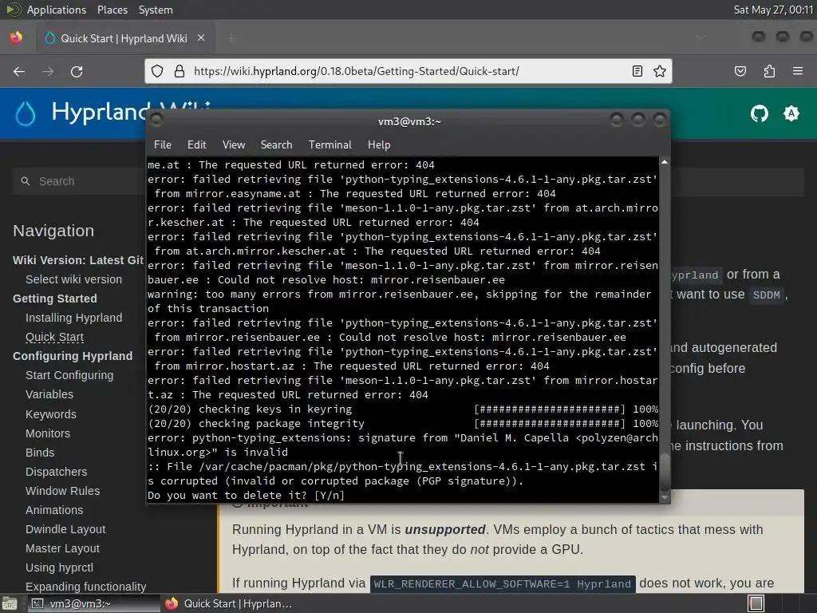
Task: Click the show desktop icon in taskbar
Action: tap(10, 603)
